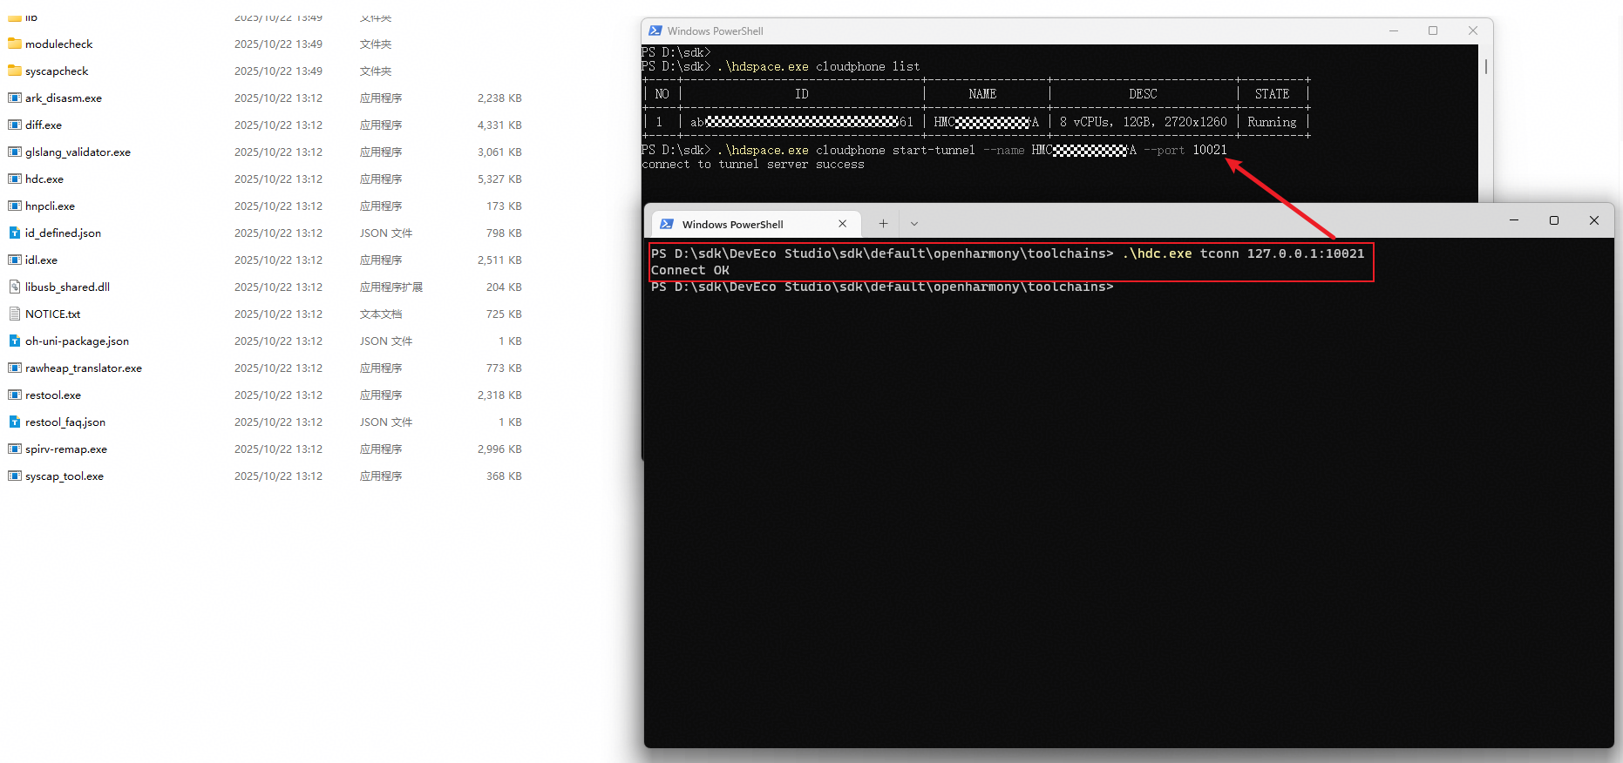Click the oh-uni-package.json file icon
This screenshot has width=1623, height=763.
pos(15,341)
